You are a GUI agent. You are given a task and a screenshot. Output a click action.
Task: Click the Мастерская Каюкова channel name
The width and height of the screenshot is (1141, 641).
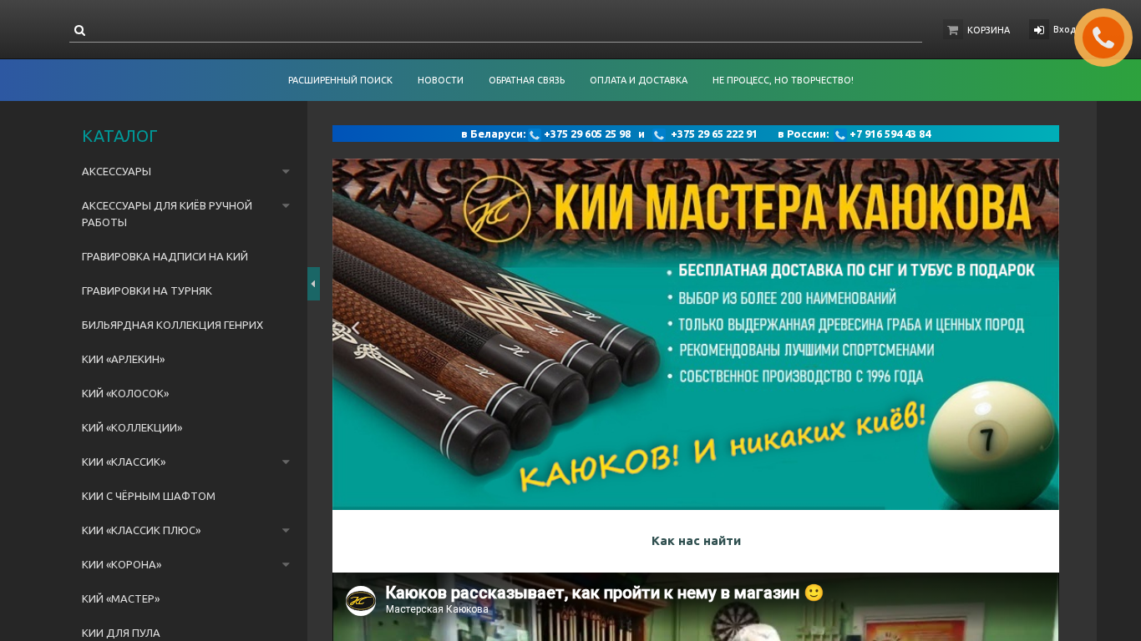(437, 609)
